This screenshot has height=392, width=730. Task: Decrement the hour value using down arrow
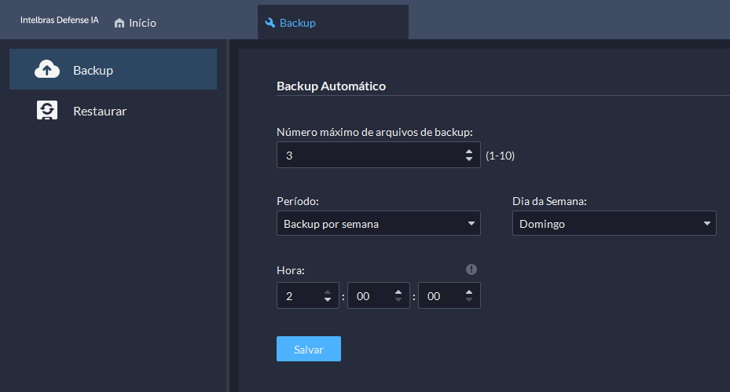328,300
